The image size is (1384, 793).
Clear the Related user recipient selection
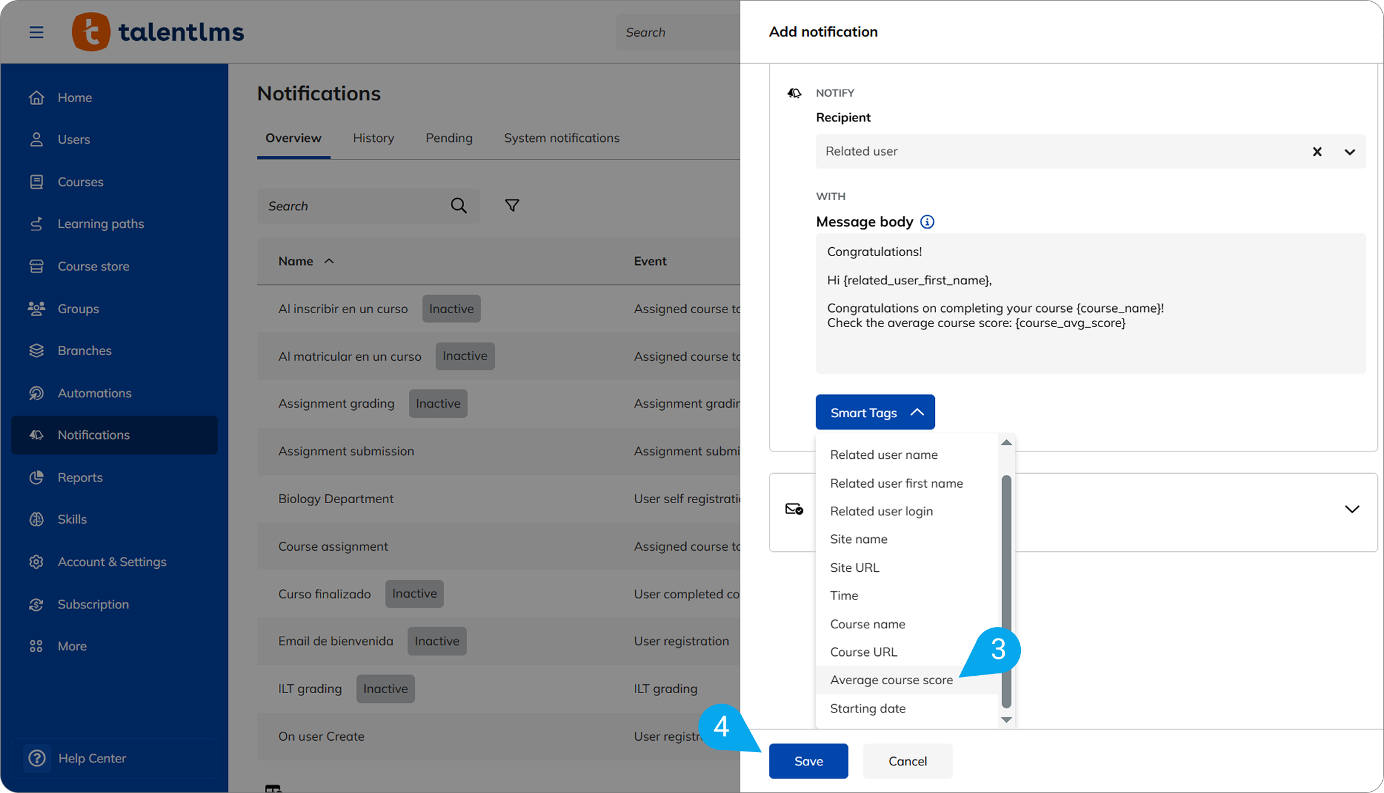click(1317, 152)
